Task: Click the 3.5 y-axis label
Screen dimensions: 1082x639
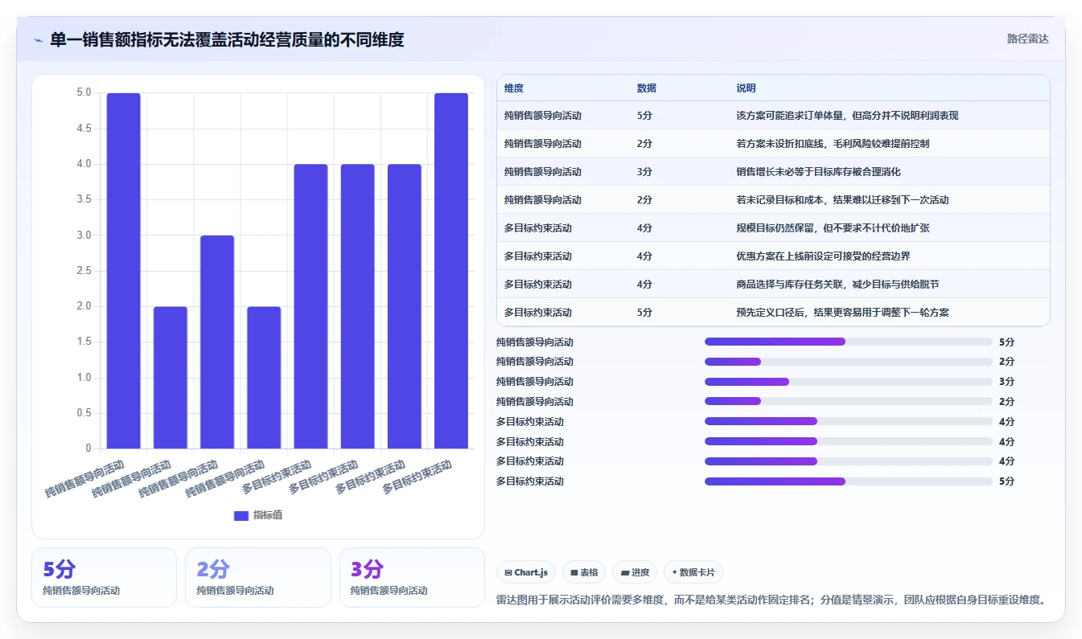Action: (x=84, y=199)
